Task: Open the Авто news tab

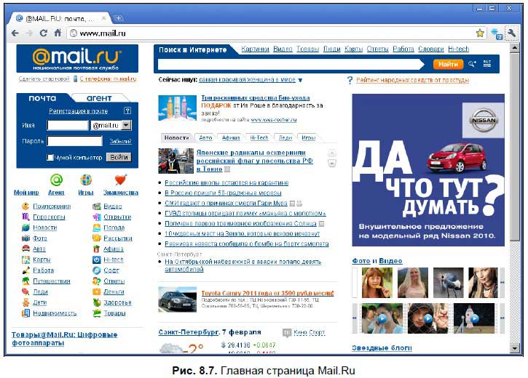Action: point(205,138)
